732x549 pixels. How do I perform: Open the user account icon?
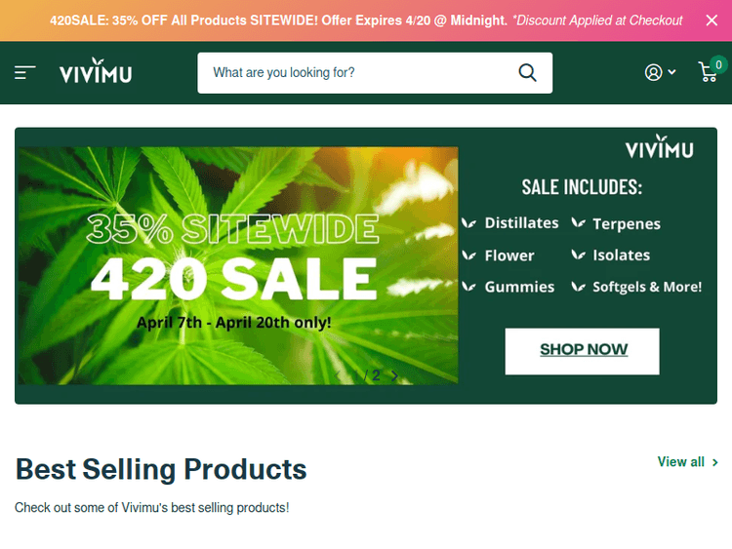tap(653, 72)
